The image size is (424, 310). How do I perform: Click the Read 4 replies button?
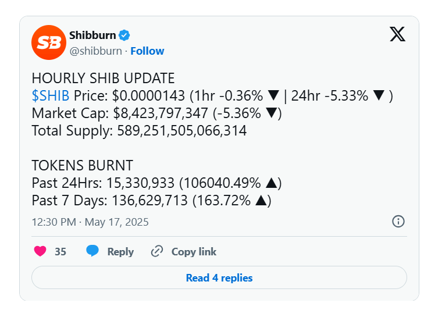219,277
